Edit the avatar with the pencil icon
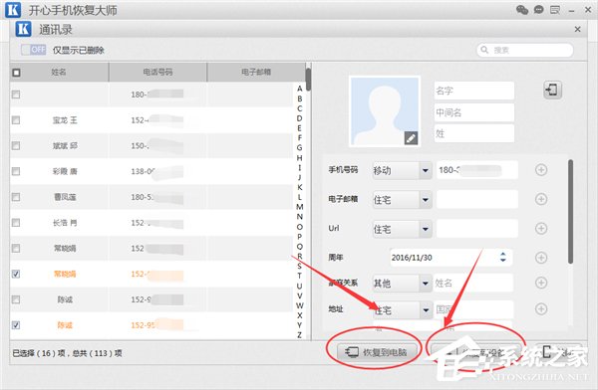This screenshot has height=390, width=598. point(411,138)
